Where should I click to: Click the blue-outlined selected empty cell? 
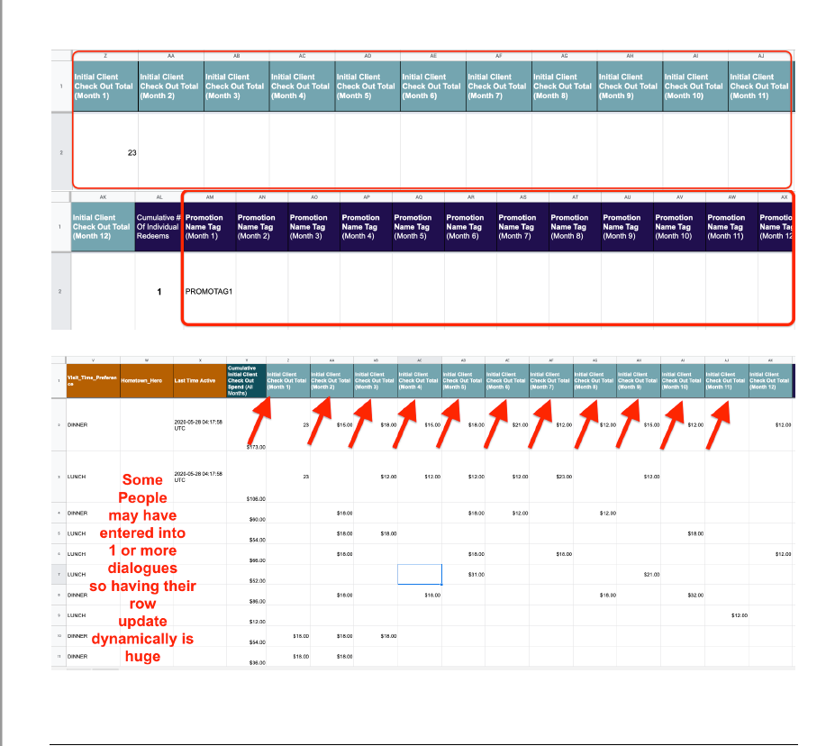(420, 575)
